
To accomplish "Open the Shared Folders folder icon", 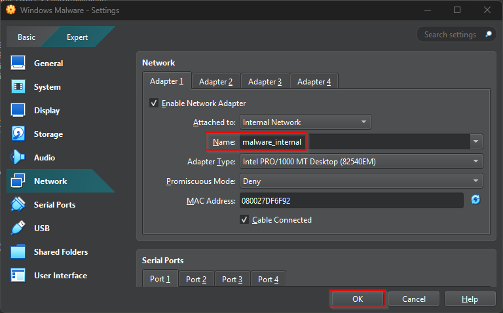I will (x=18, y=251).
